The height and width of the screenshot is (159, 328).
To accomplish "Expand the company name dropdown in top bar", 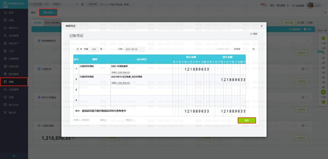I will point(70,4).
